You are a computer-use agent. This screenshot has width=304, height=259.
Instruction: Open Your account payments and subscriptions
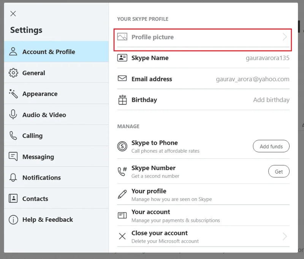click(203, 215)
